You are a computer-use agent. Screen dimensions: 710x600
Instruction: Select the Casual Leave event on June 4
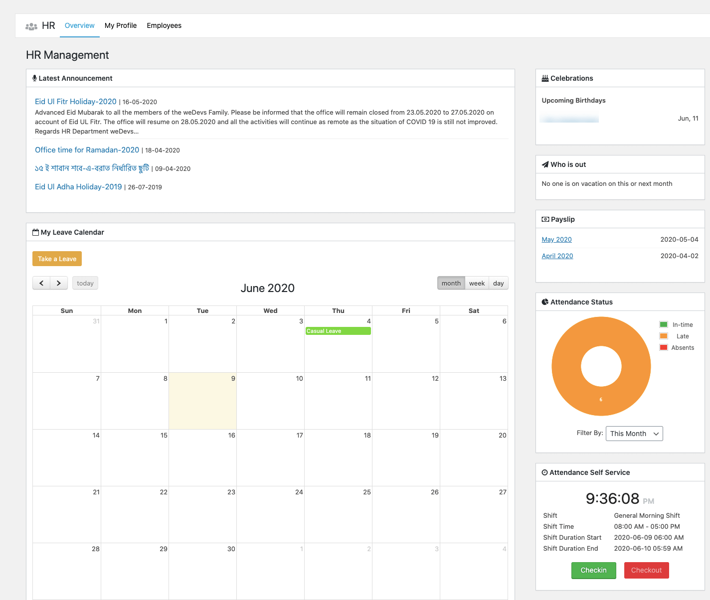coord(338,330)
